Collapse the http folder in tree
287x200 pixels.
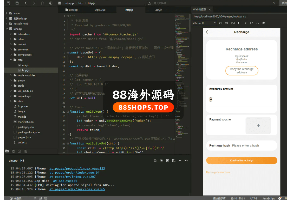(x=11, y=60)
